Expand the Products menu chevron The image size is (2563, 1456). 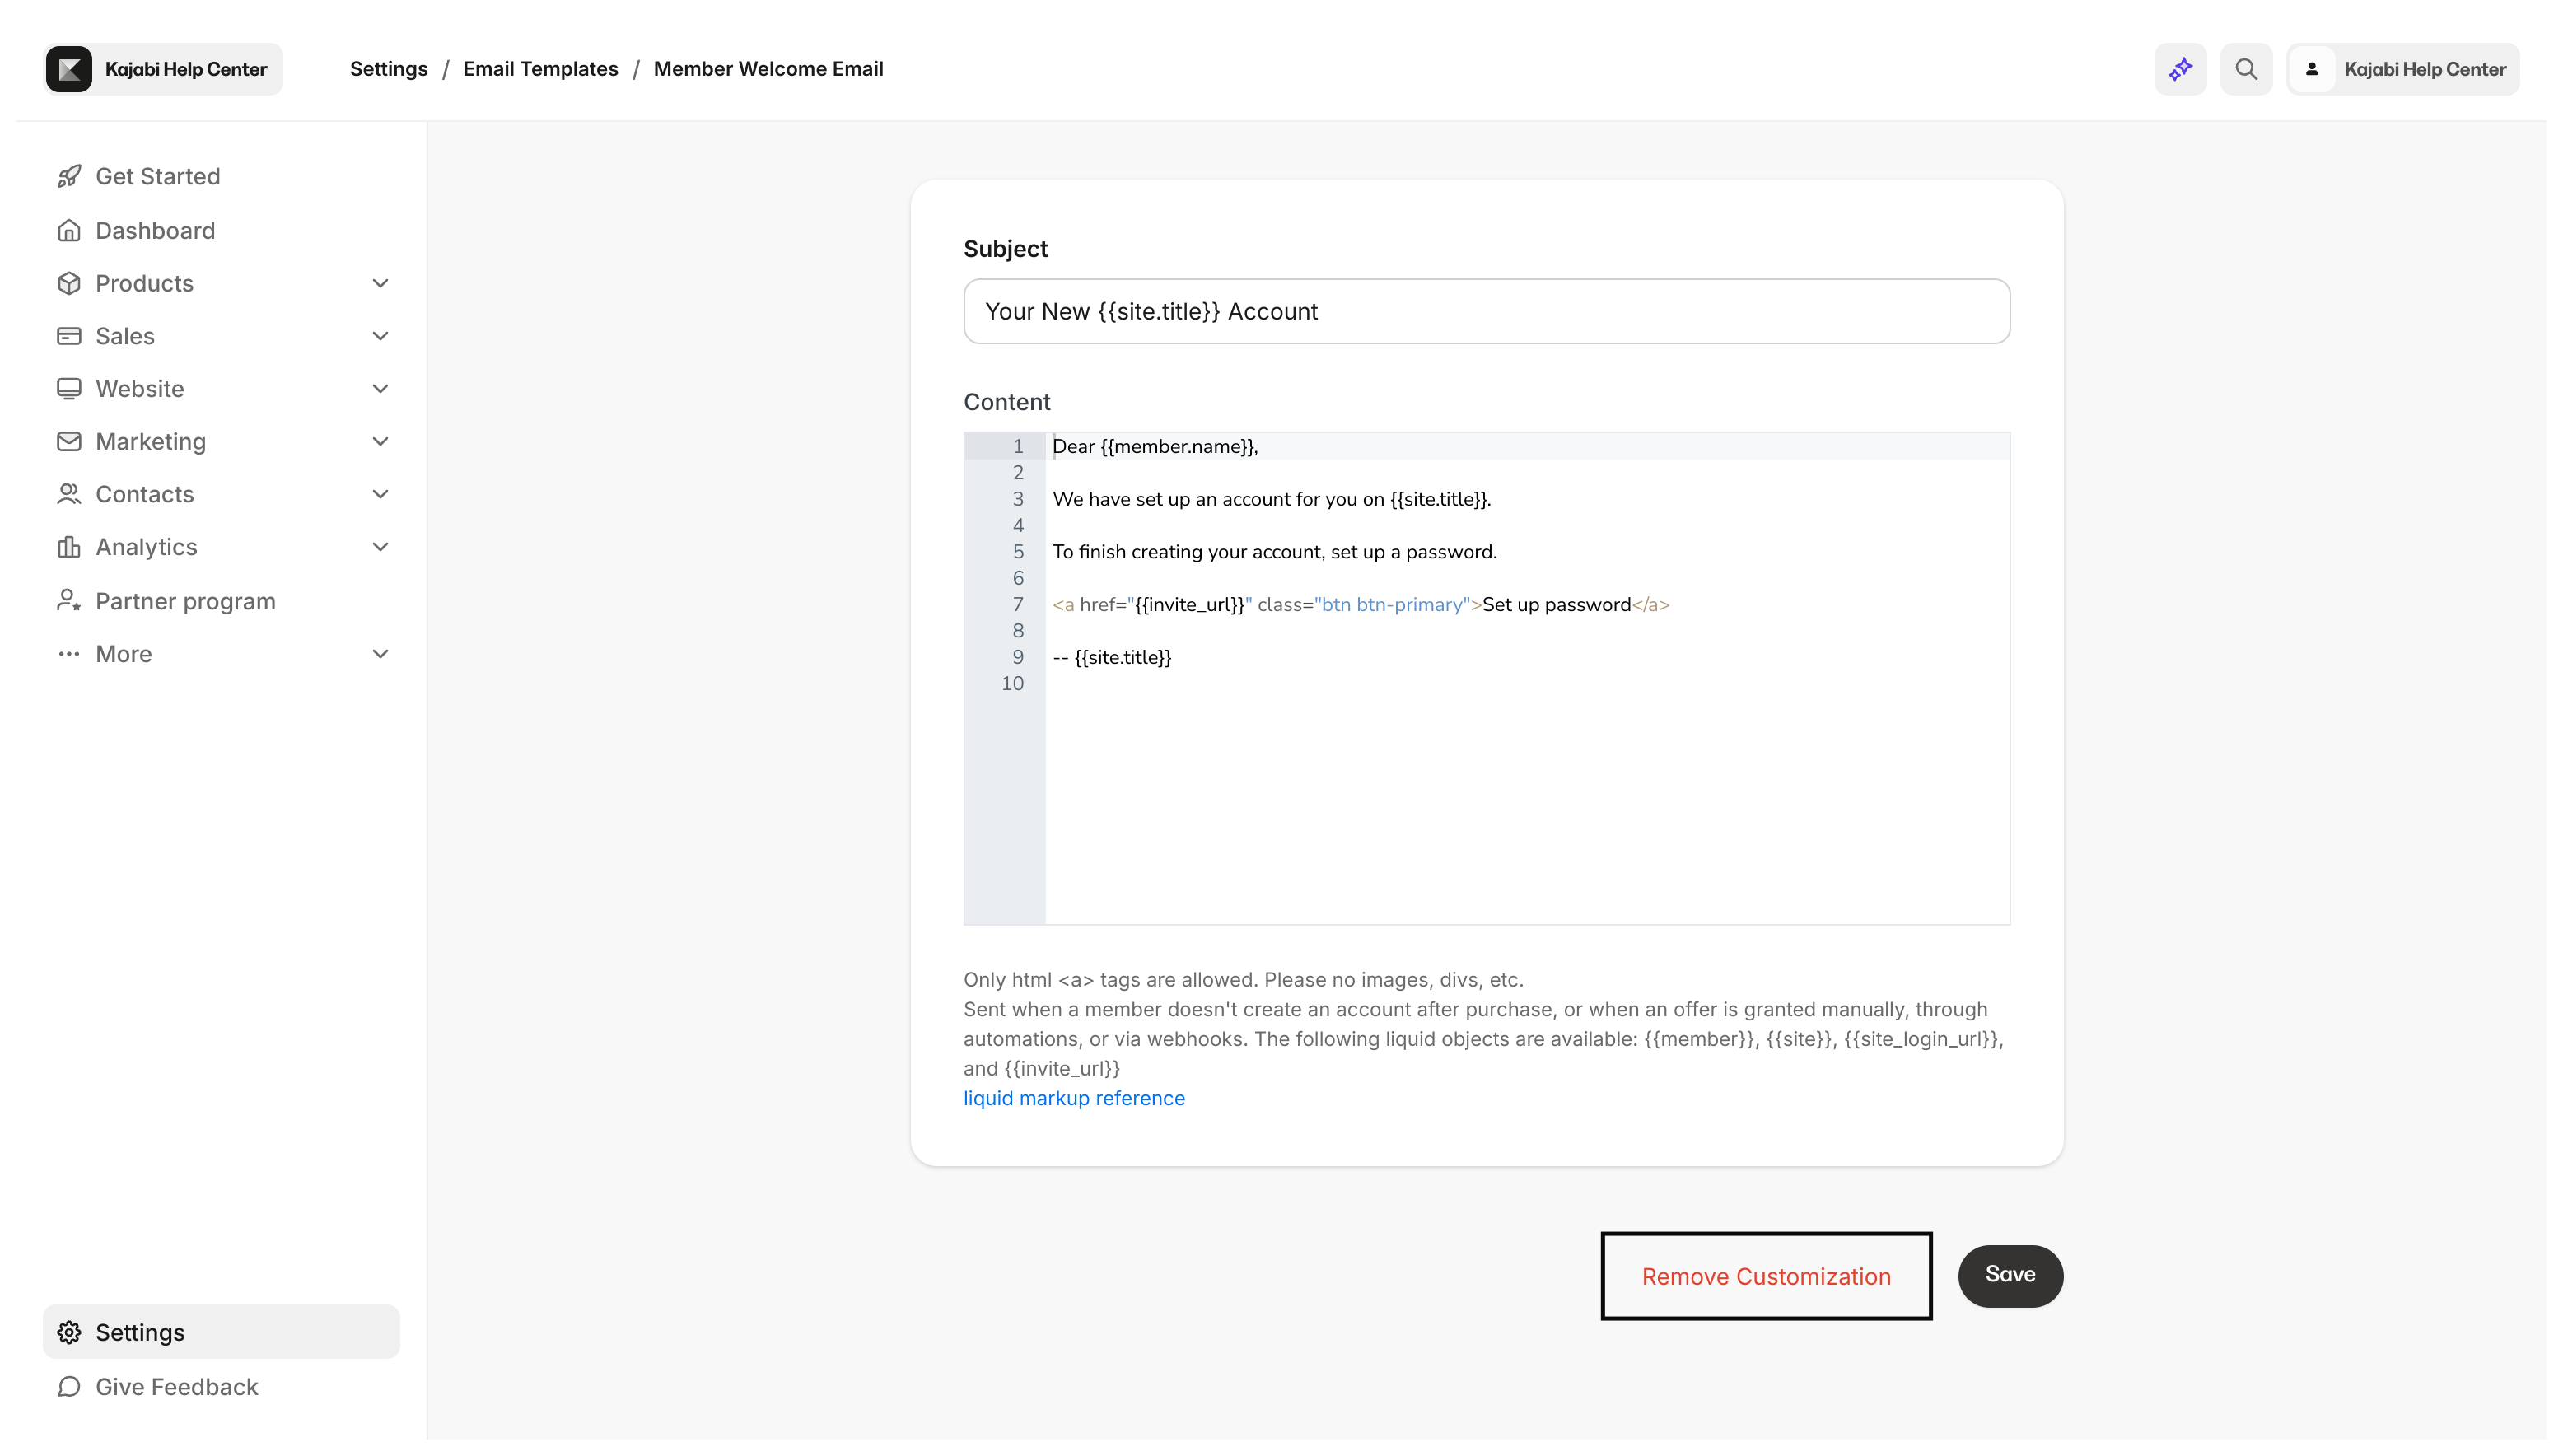pos(380,284)
